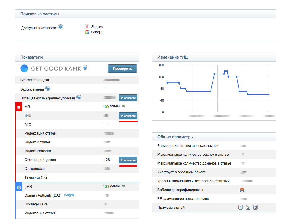Click the last data point on тИЦ chart
The image size is (287, 219).
tap(268, 94)
